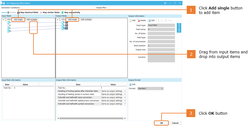Adjust the zoom slider at top left
Viewport: 250px width, 128px height.
pyautogui.click(x=8, y=12)
